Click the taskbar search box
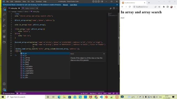Image resolution: width=177 pixels, height=99 pixels. click(x=25, y=97)
